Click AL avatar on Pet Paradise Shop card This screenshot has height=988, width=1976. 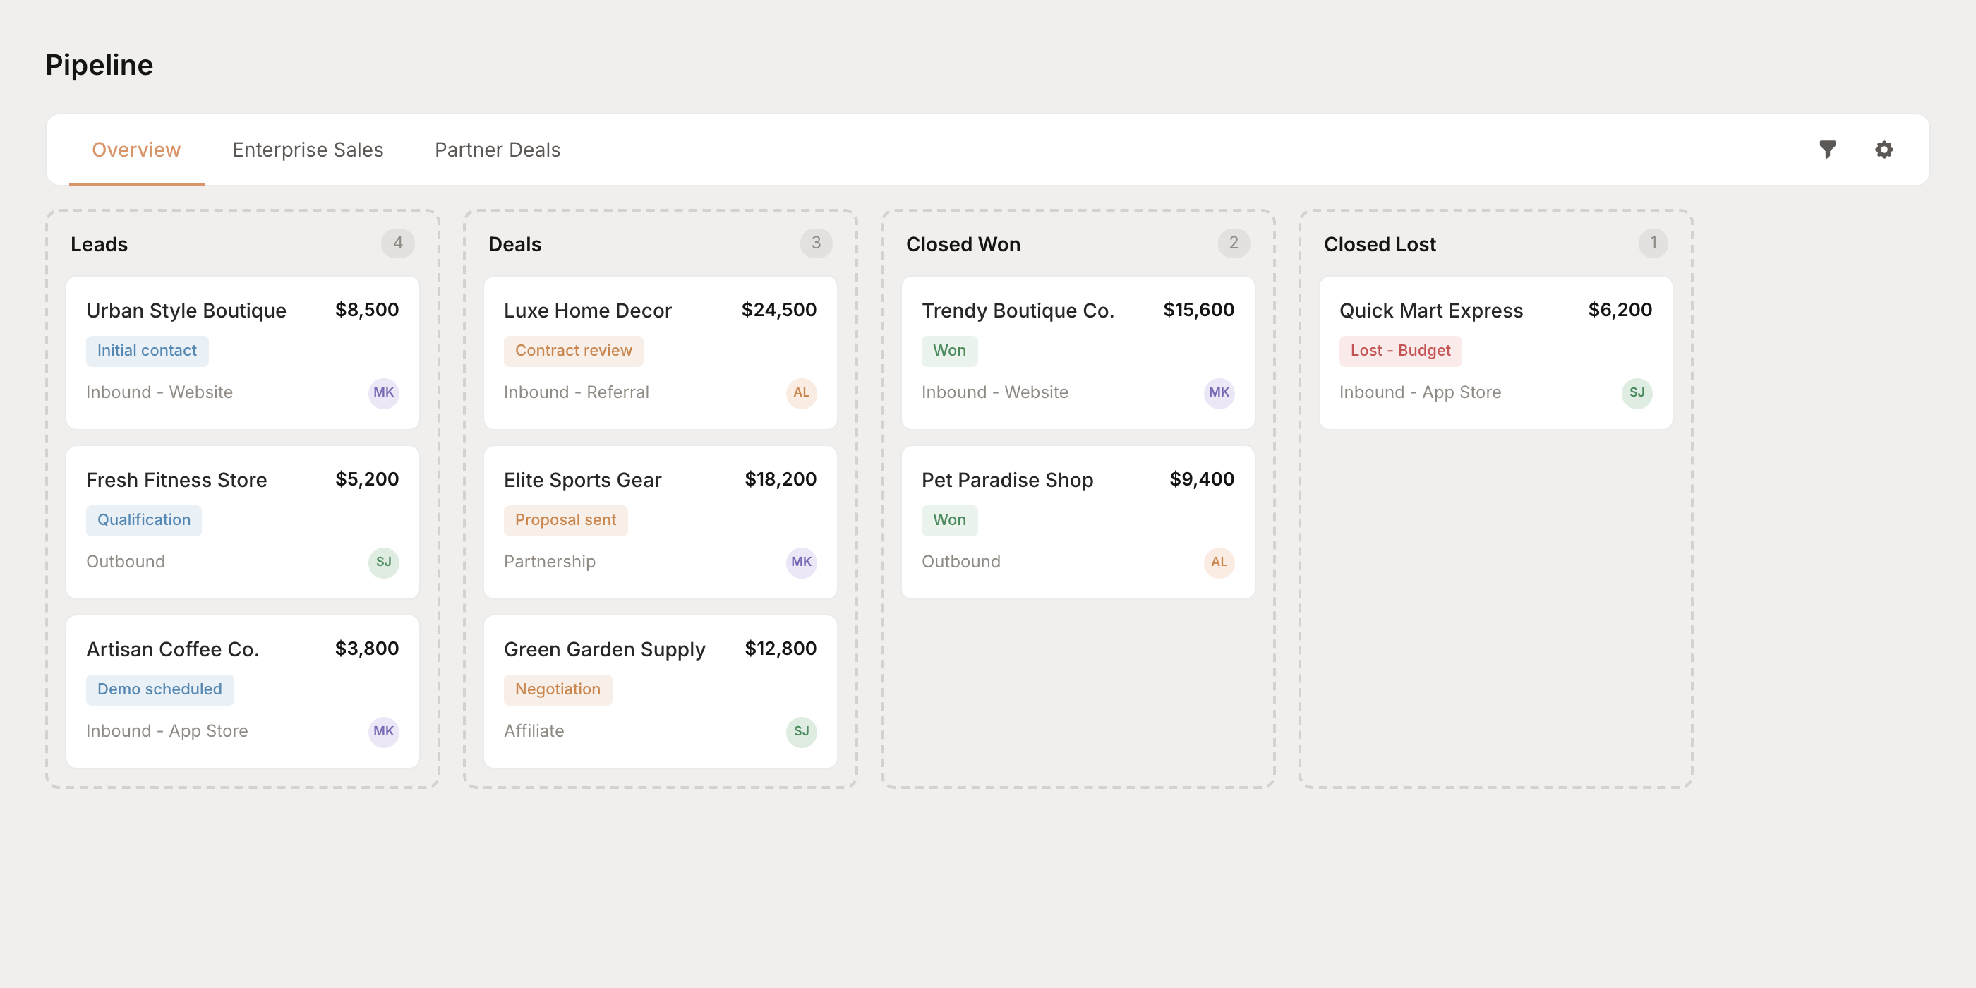[1219, 562]
